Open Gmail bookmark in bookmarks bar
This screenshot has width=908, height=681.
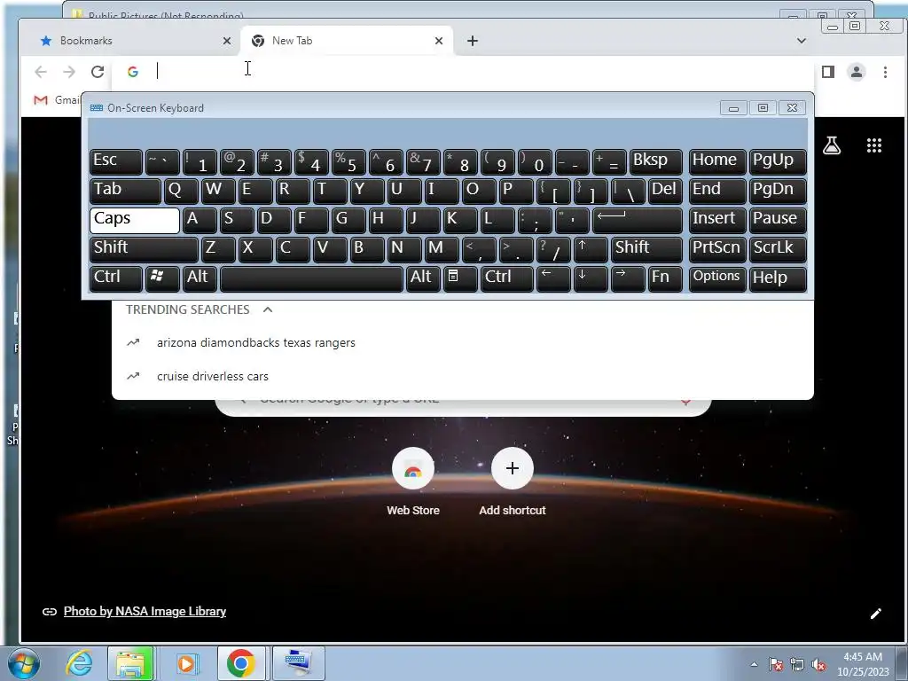tap(57, 100)
